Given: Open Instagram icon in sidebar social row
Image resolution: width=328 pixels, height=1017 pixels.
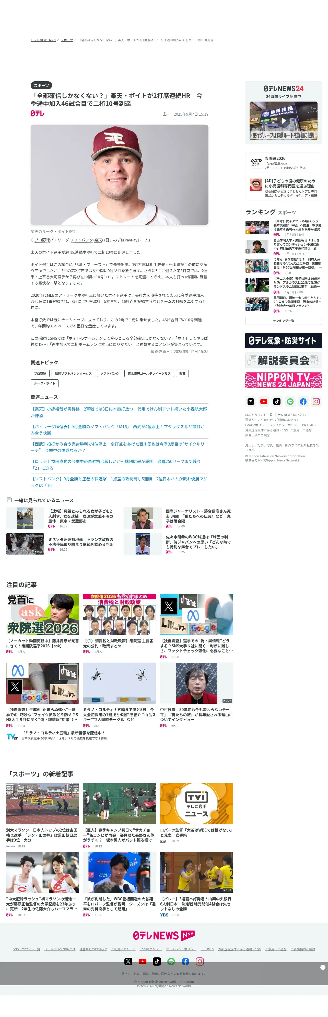Looking at the screenshot, I should [x=316, y=402].
